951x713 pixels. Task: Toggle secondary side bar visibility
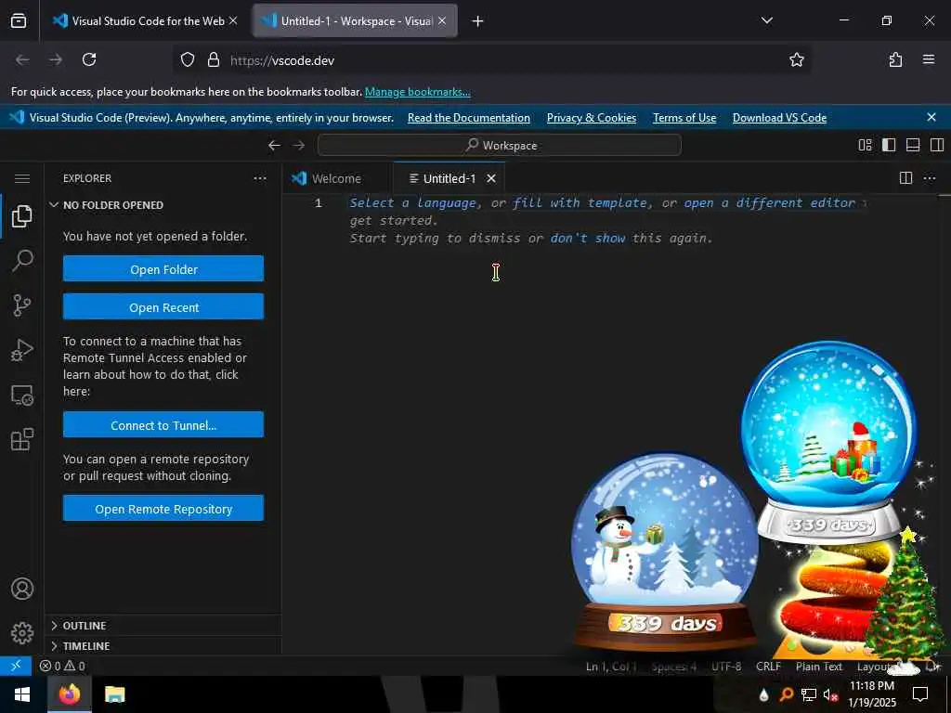click(936, 145)
